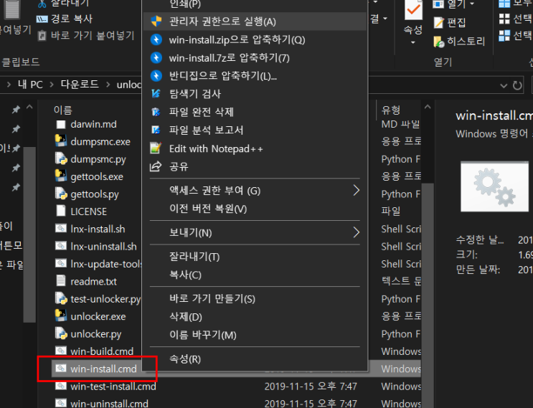This screenshot has height=408, width=533.
Task: Choose 잘라내기(T) in context menu
Action: 255,257
